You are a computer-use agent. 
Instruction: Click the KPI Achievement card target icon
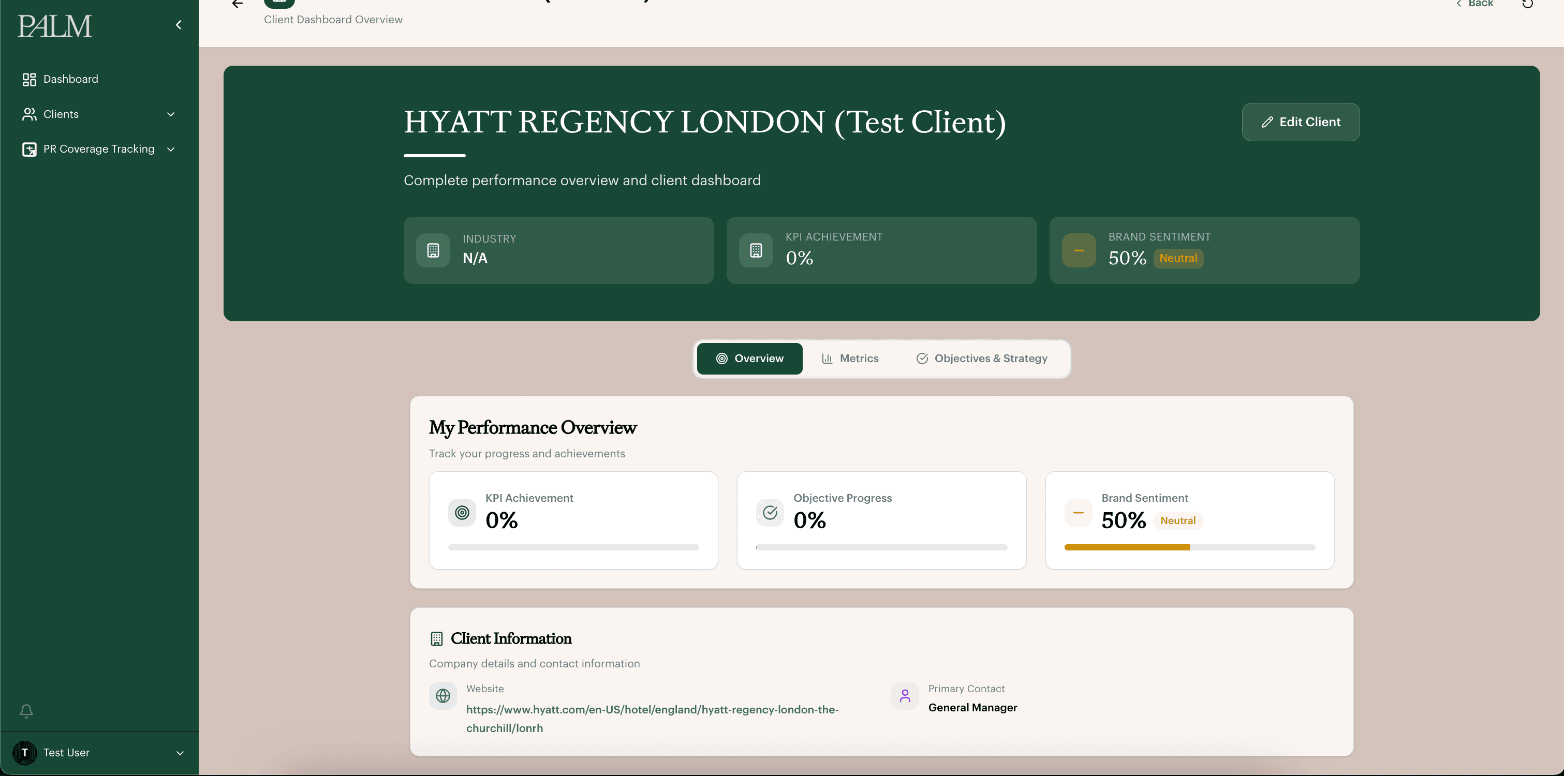coord(462,513)
